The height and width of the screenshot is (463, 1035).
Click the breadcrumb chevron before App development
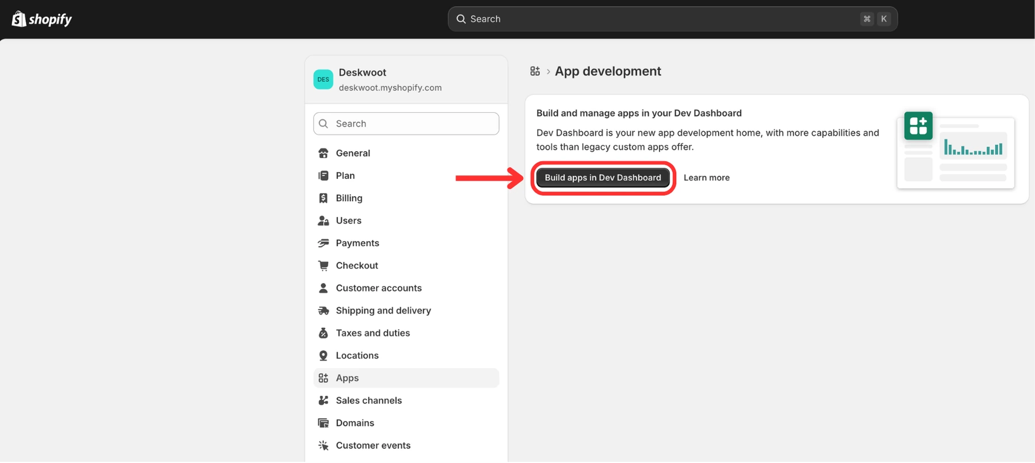548,71
